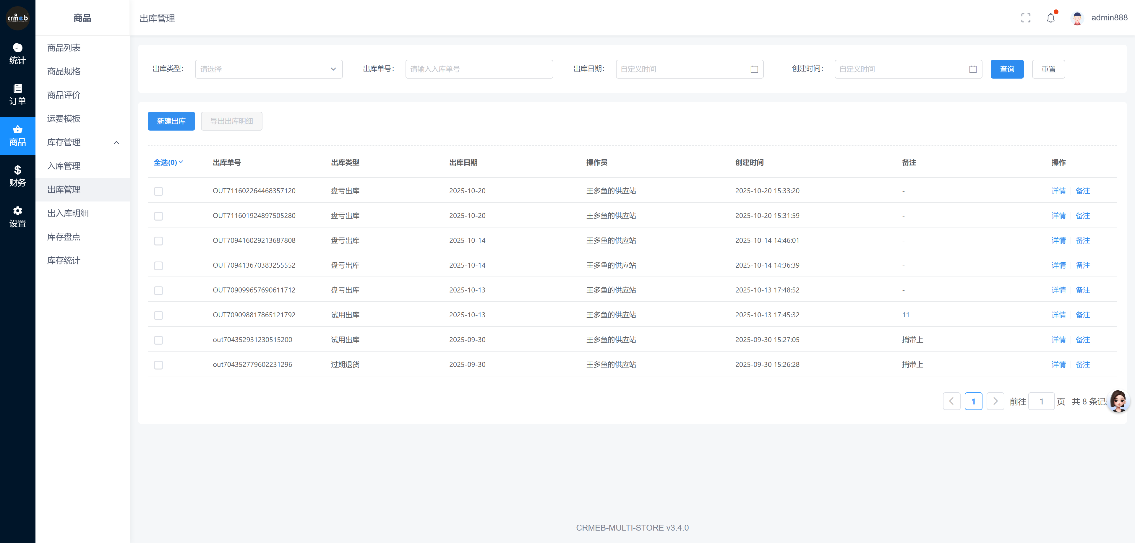The height and width of the screenshot is (543, 1135).
Task: Open the 统计 statistics sidebar icon
Action: 18,54
